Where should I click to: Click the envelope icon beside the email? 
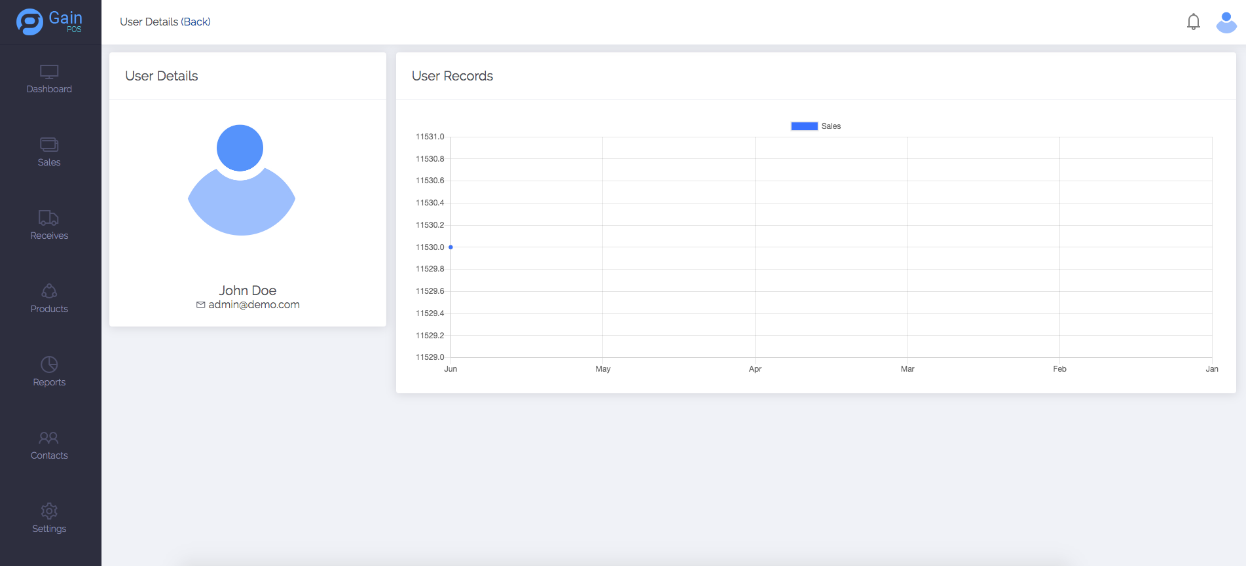(201, 305)
